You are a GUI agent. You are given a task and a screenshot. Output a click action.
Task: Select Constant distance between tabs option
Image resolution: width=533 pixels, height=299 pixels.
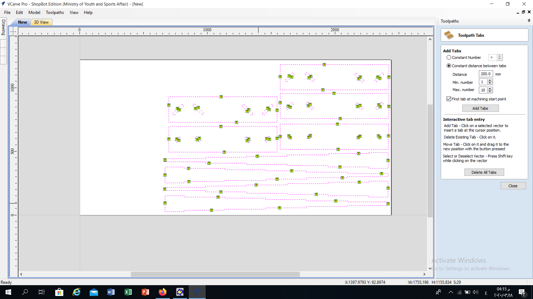[x=449, y=66]
